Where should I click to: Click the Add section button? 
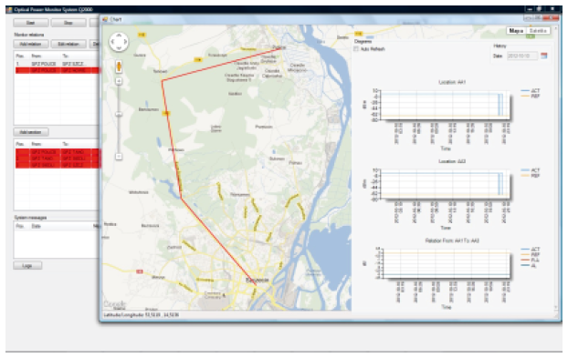(x=31, y=132)
